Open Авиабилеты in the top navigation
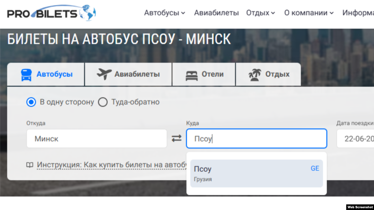374x210 pixels. tap(216, 13)
